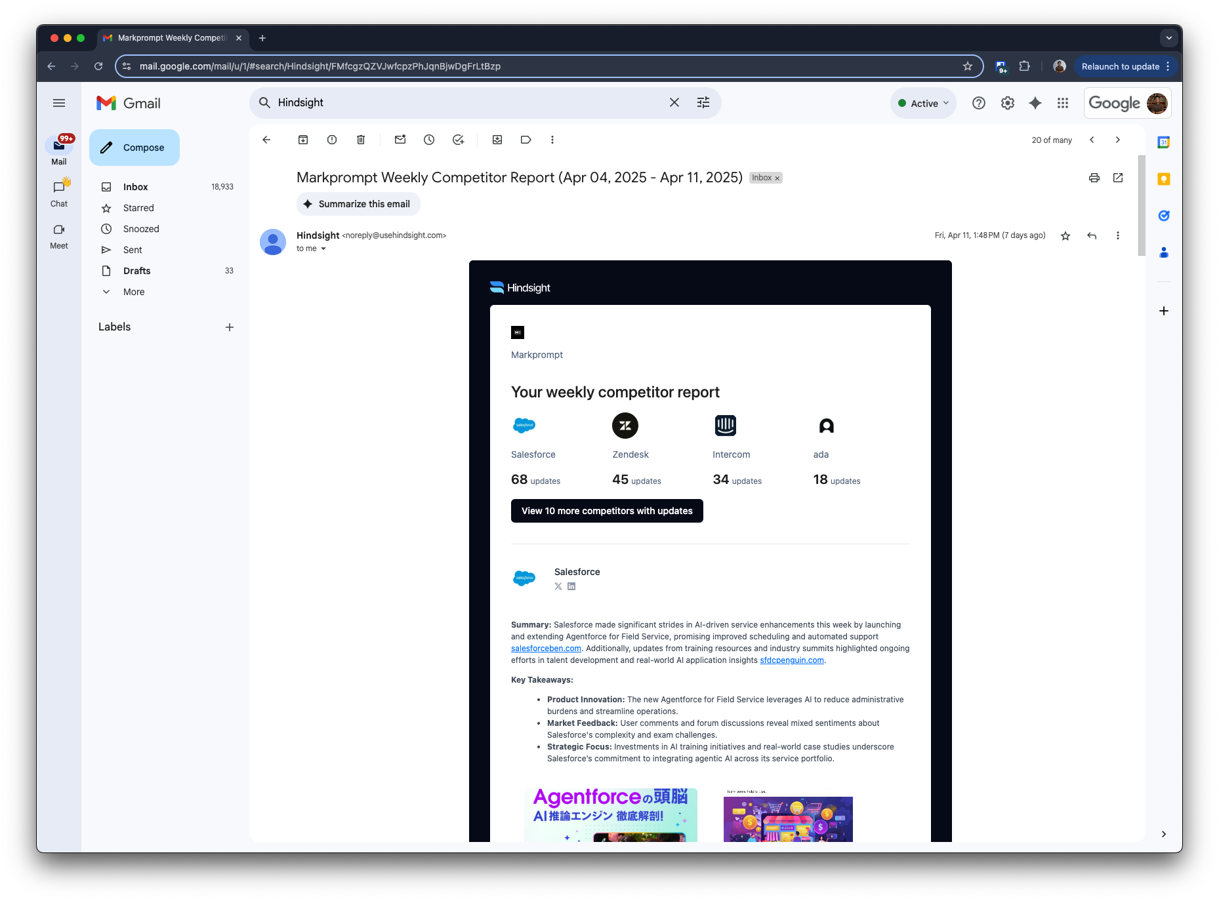Clear the Hindsight search query
The image size is (1219, 901).
(x=674, y=103)
